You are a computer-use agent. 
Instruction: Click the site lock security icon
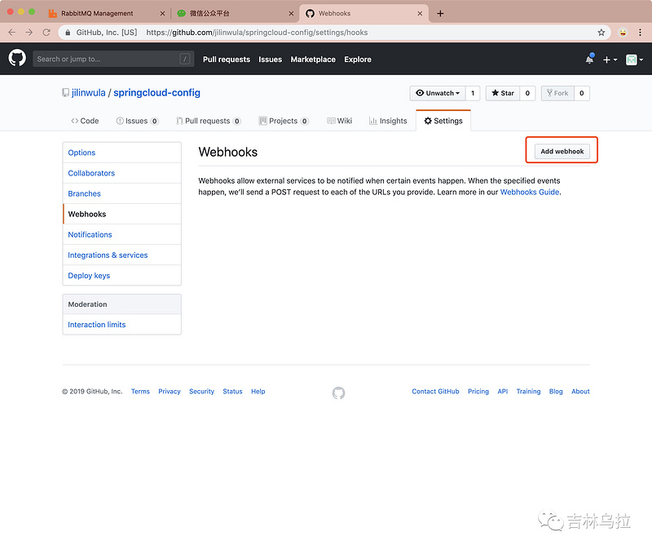(x=68, y=33)
